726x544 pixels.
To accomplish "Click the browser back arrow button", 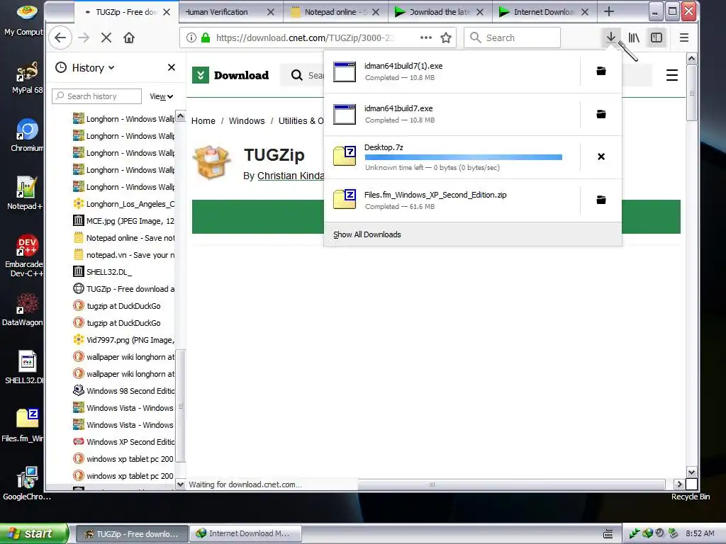I will pos(60,38).
